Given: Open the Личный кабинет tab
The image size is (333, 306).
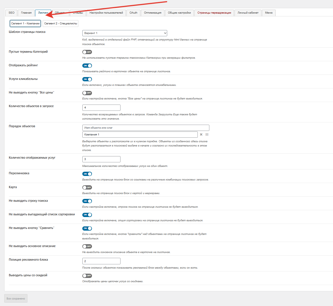Looking at the screenshot, I should click(x=248, y=13).
